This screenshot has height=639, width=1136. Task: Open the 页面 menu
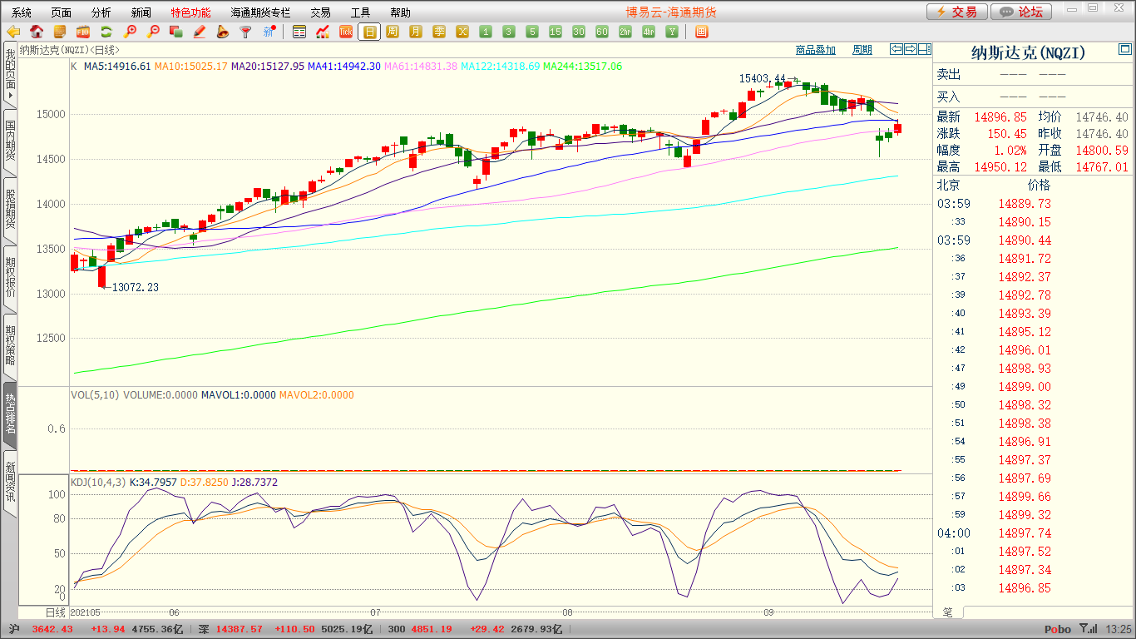coord(62,12)
